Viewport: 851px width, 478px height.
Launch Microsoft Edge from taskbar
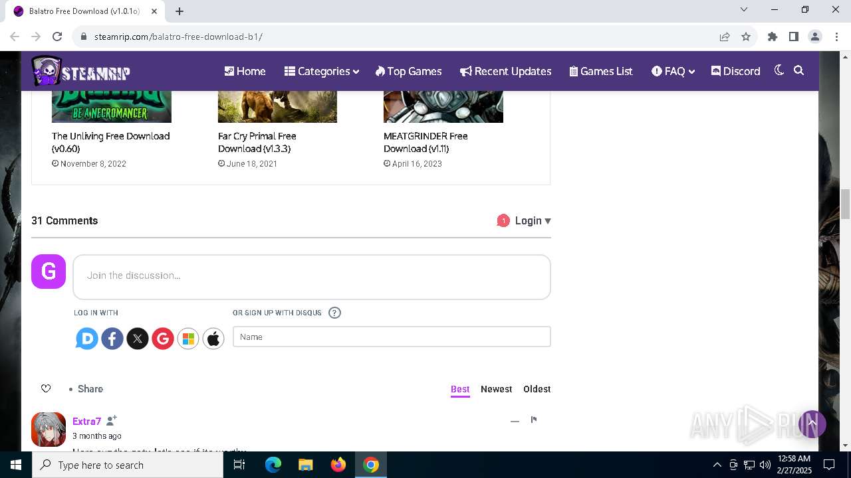[273, 465]
